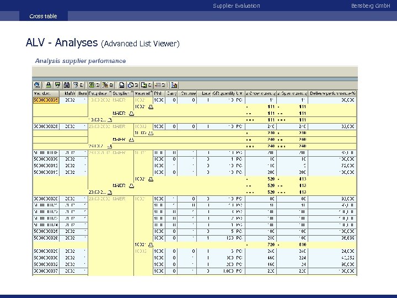Calculate totals with the sum icon

tap(92, 85)
